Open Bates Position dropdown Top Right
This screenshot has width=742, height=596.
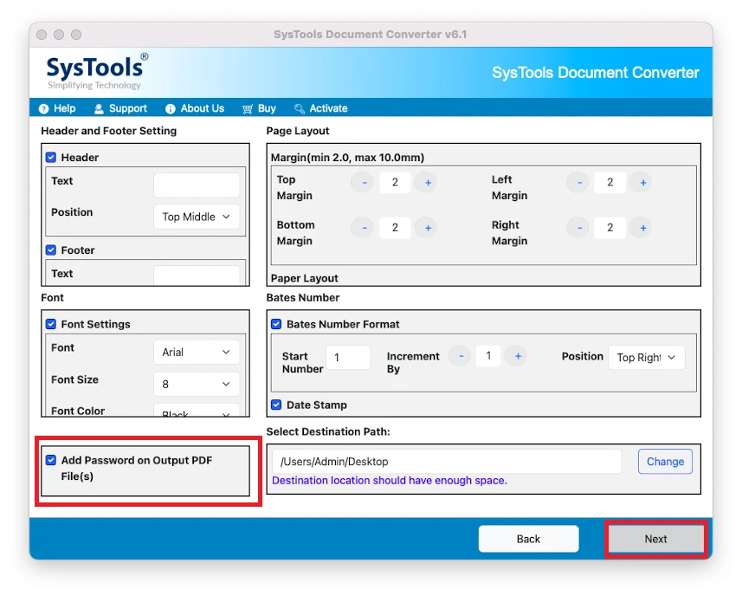[647, 358]
